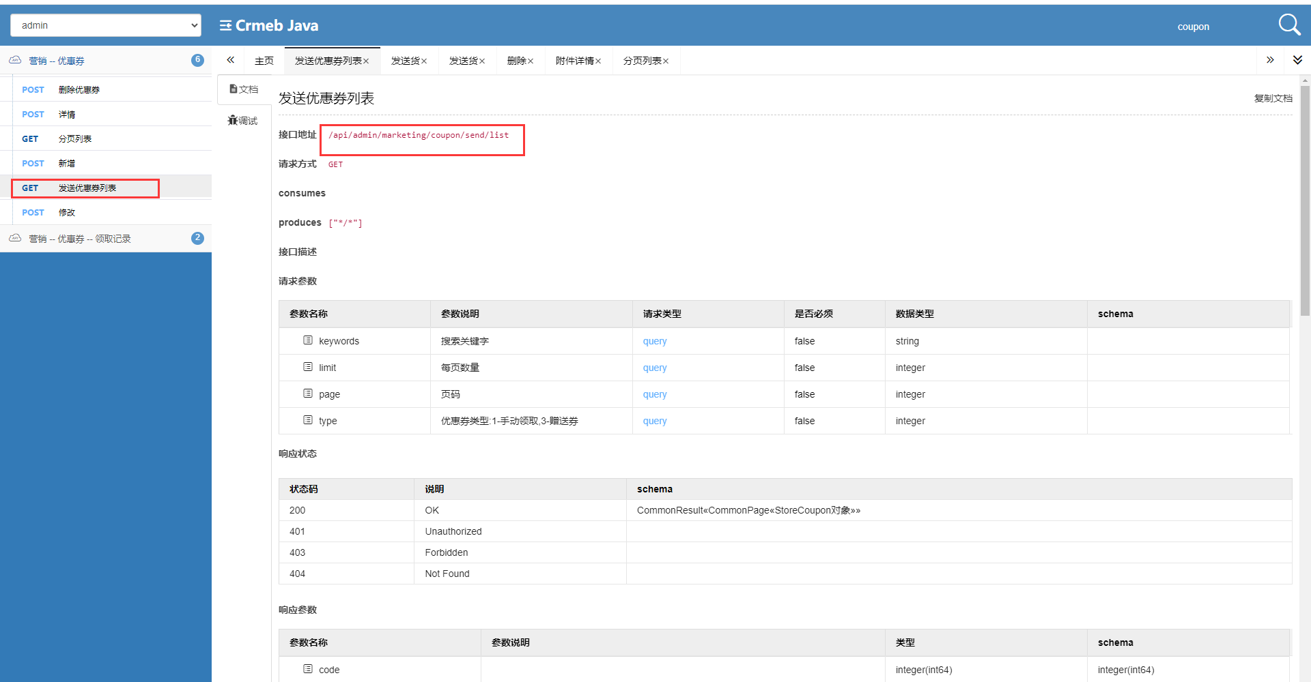Open the 调试 debug side tab

[x=244, y=121]
